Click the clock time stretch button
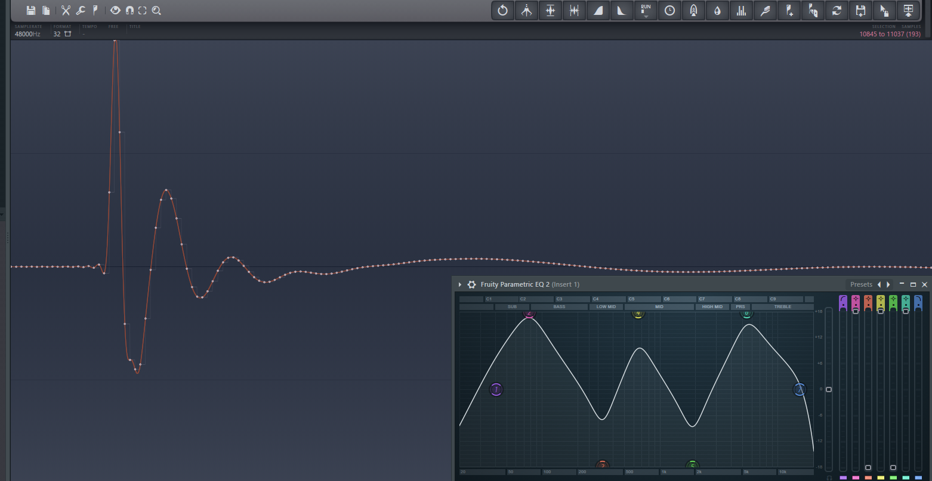Viewport: 932px width, 481px height. (x=669, y=10)
